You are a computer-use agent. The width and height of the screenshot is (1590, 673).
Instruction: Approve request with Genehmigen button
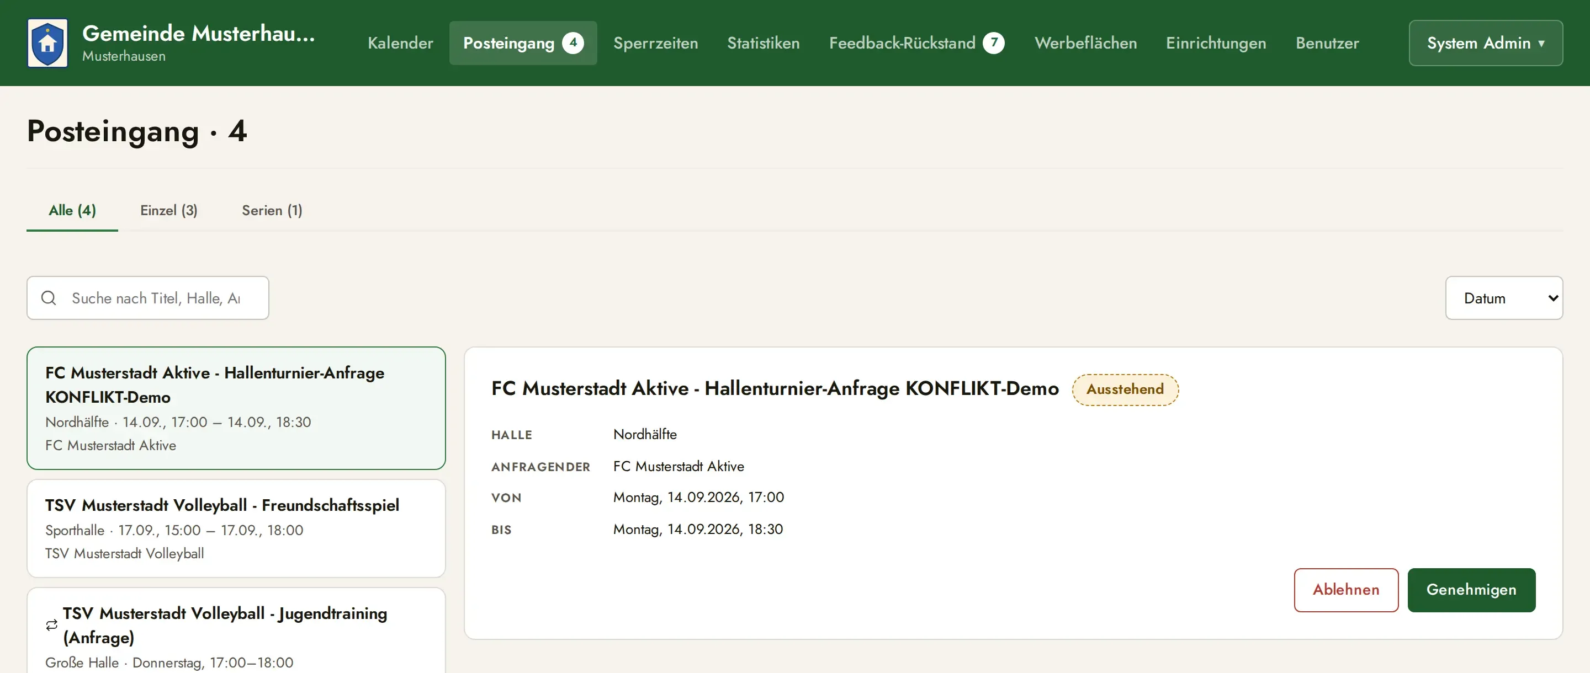(1471, 590)
